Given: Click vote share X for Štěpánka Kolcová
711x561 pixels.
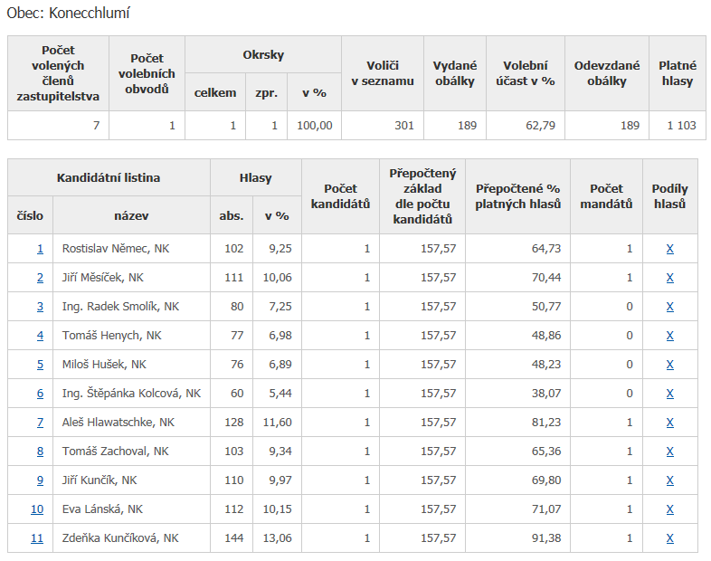Looking at the screenshot, I should 669,394.
